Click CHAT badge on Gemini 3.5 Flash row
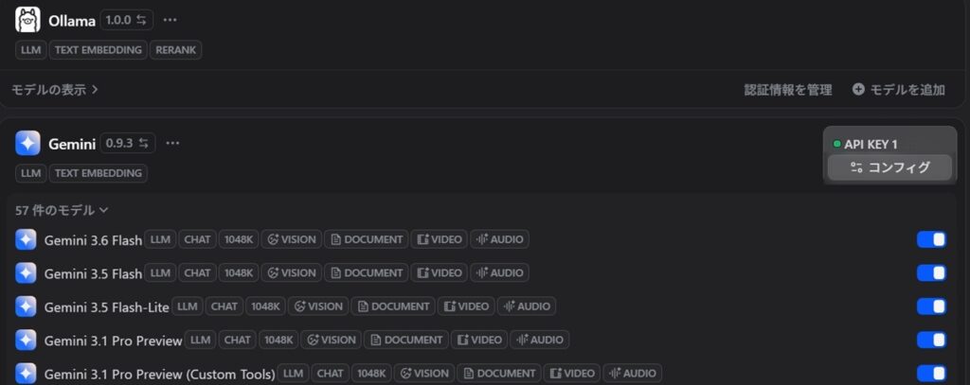The height and width of the screenshot is (385, 970). (x=197, y=272)
